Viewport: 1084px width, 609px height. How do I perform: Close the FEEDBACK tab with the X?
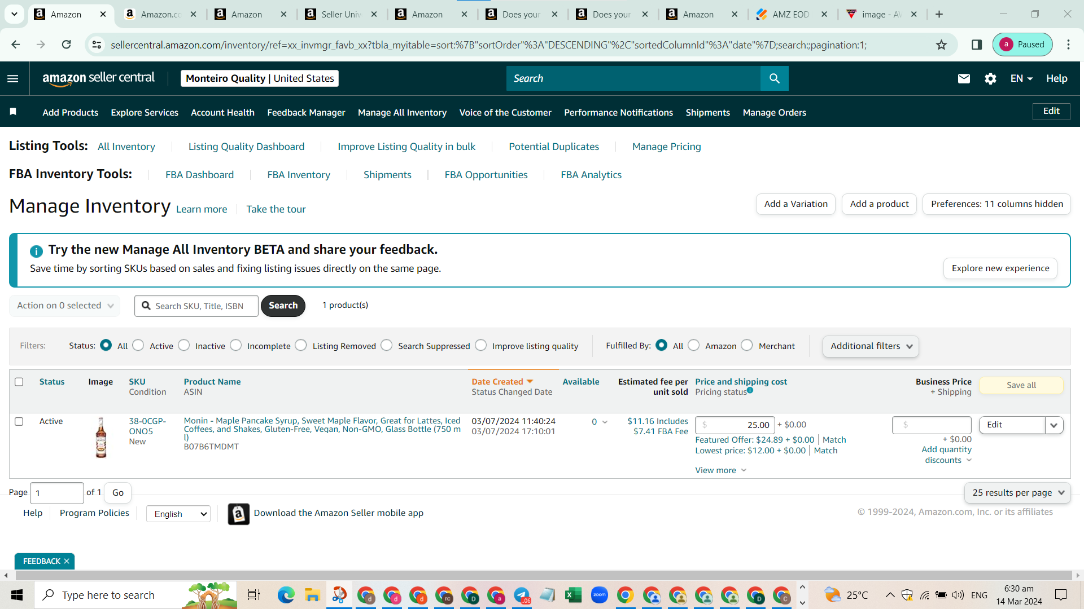point(67,561)
